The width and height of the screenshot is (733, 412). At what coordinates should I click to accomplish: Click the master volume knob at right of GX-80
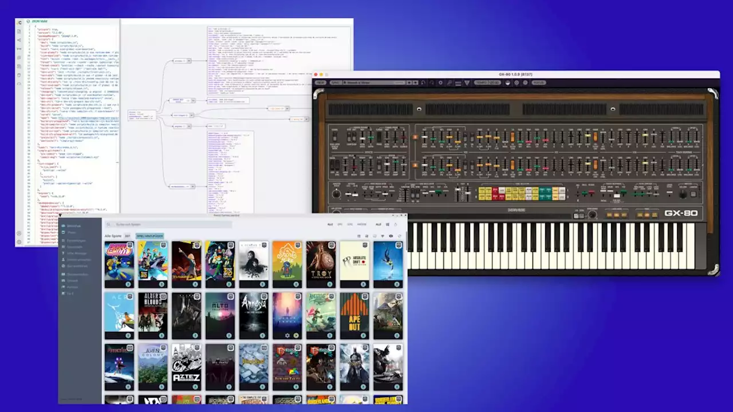pyautogui.click(x=683, y=194)
